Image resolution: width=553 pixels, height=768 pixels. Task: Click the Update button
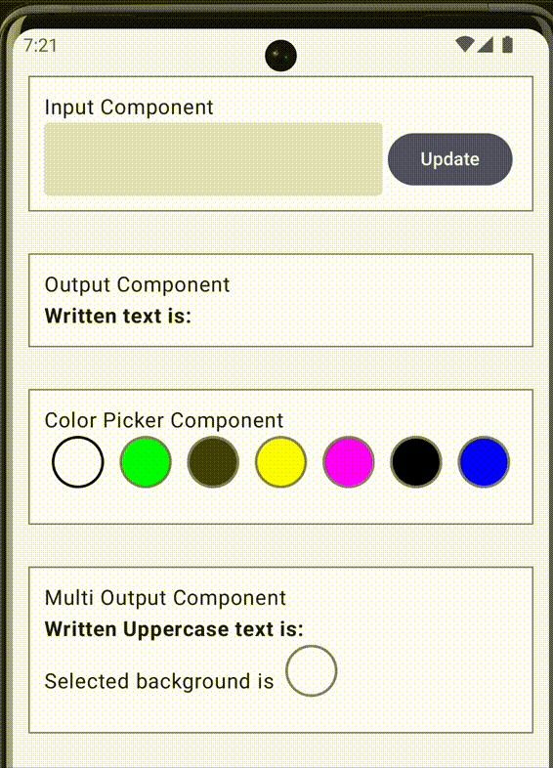click(449, 159)
